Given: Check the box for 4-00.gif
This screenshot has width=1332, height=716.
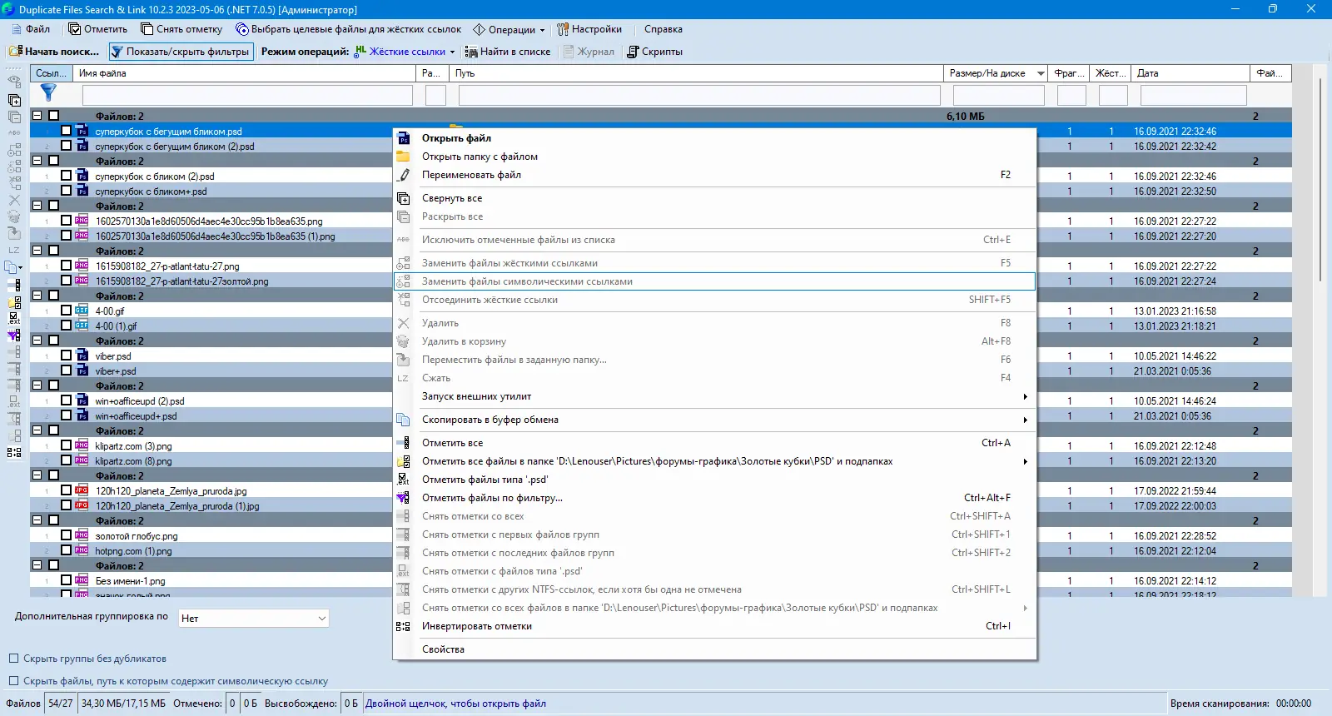Looking at the screenshot, I should (66, 311).
